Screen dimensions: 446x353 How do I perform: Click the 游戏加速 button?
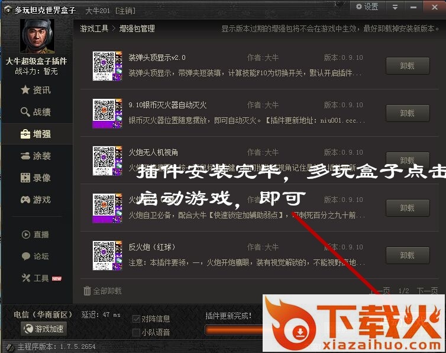(44, 329)
